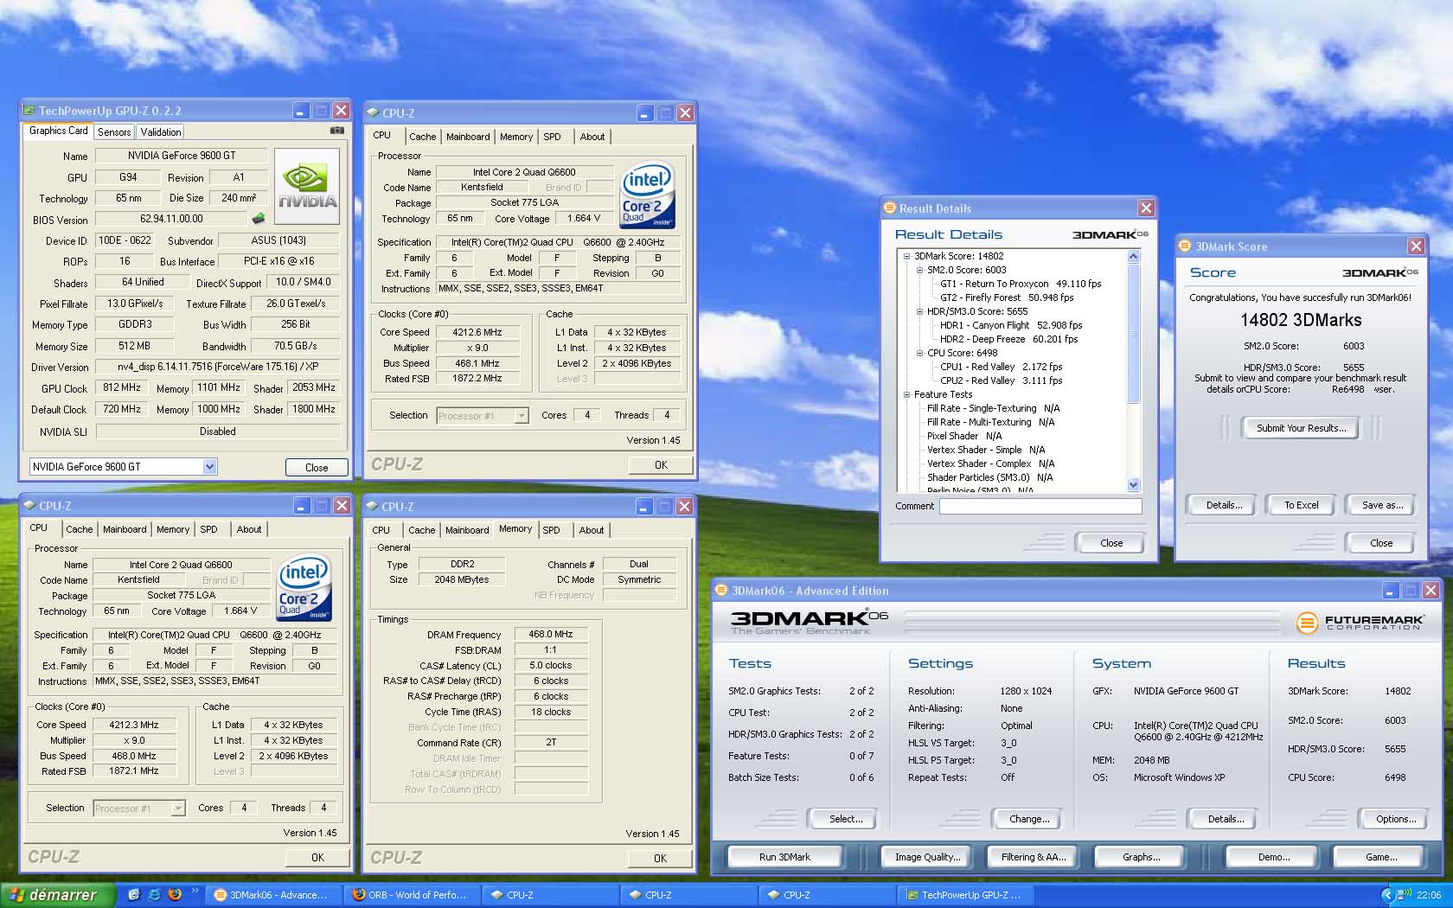The image size is (1453, 908).
Task: Click Run 3DMark button
Action: tap(784, 857)
